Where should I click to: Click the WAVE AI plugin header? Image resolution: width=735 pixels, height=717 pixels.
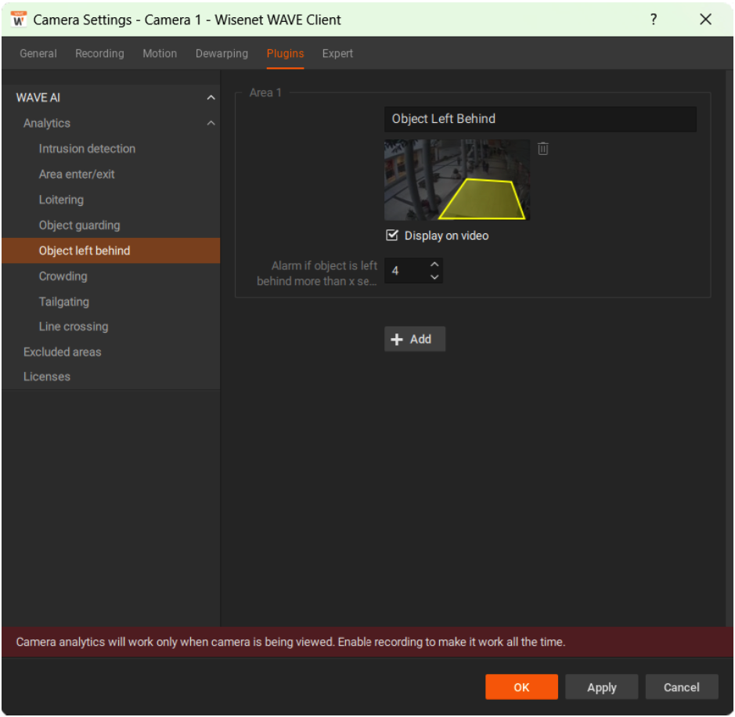tap(38, 98)
